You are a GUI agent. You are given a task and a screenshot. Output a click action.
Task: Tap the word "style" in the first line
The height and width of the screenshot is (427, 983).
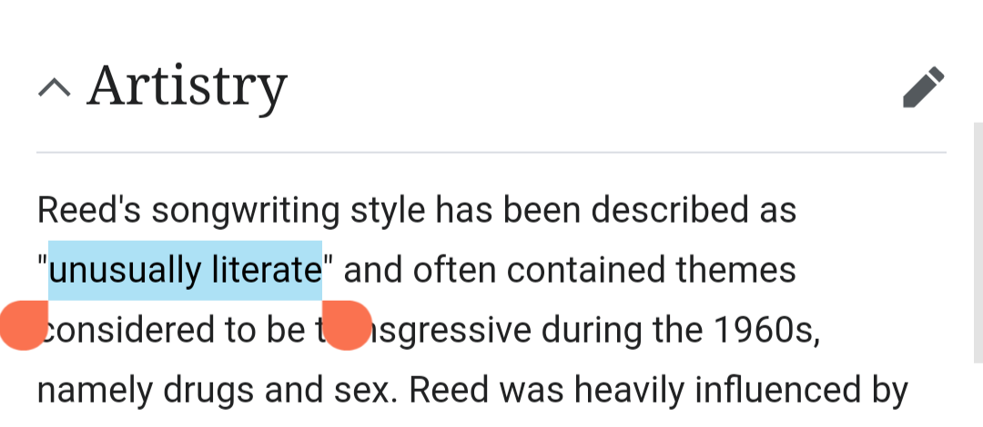[387, 210]
